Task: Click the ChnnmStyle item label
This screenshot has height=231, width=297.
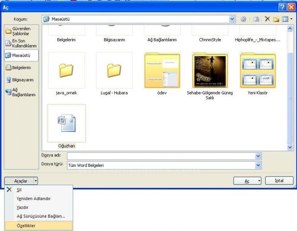Action: 210,40
